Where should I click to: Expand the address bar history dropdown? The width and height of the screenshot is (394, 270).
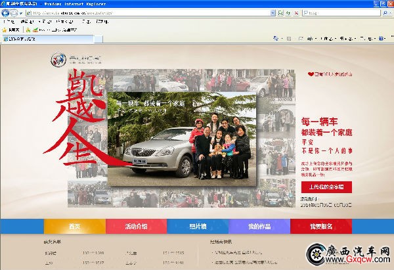273,13
